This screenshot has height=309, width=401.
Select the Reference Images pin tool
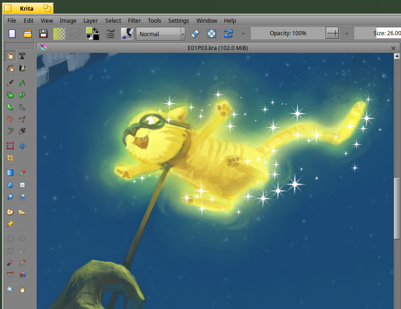pos(10,224)
